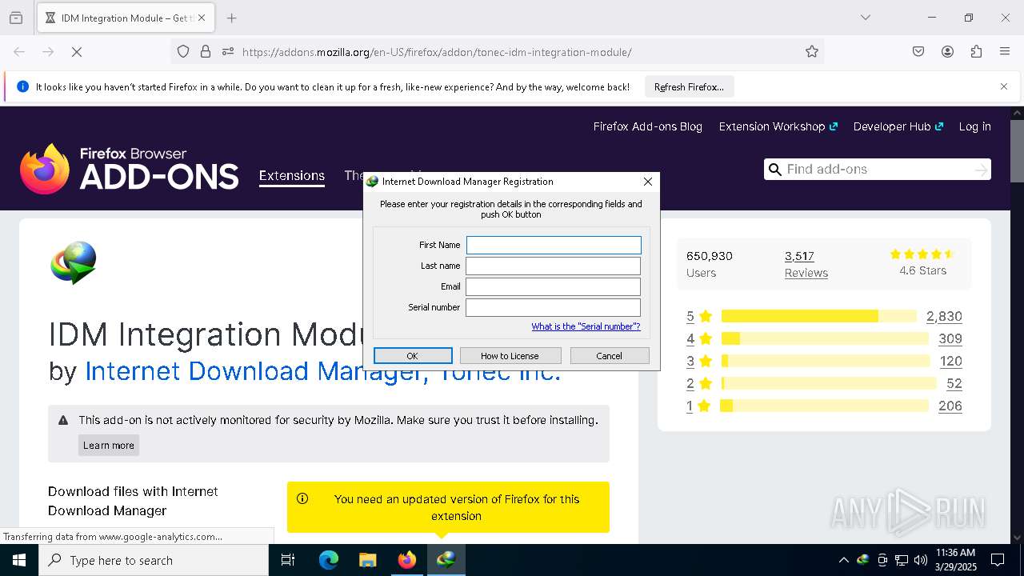Viewport: 1024px width, 576px height.
Task: Click the address bar URL
Action: pyautogui.click(x=437, y=52)
